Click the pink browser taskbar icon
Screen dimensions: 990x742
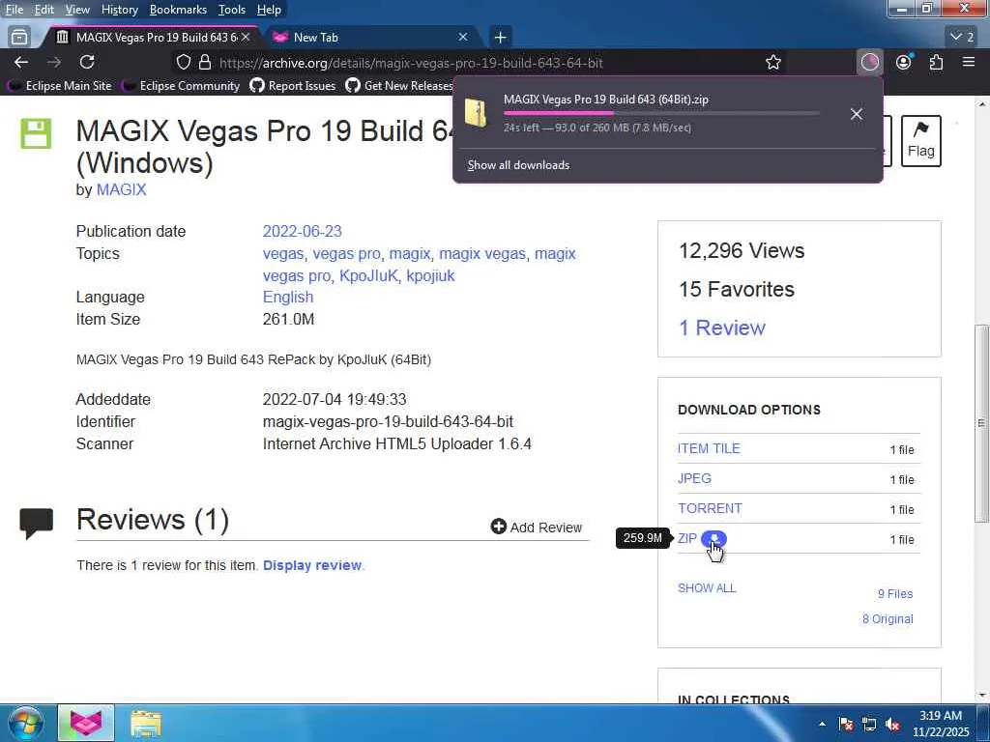coord(86,723)
